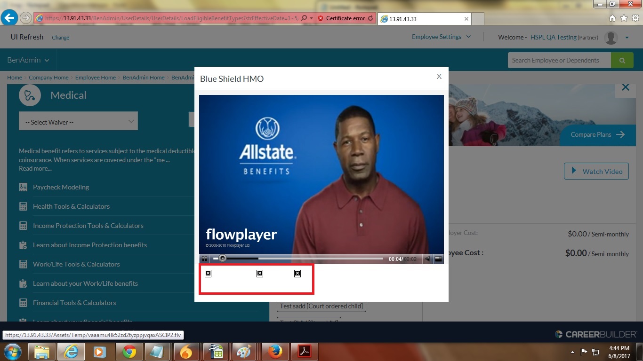This screenshot has width=643, height=361.
Task: Click the Paycheck Modeling icon
Action: pos(23,187)
